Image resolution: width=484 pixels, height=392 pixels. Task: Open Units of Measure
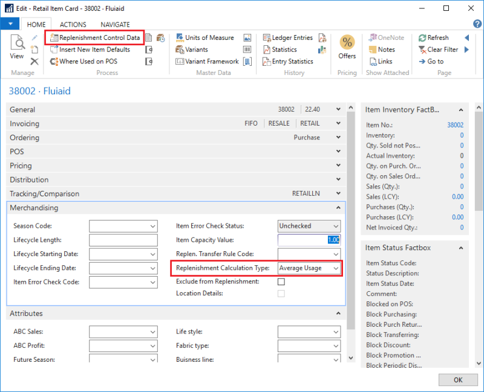pos(205,37)
